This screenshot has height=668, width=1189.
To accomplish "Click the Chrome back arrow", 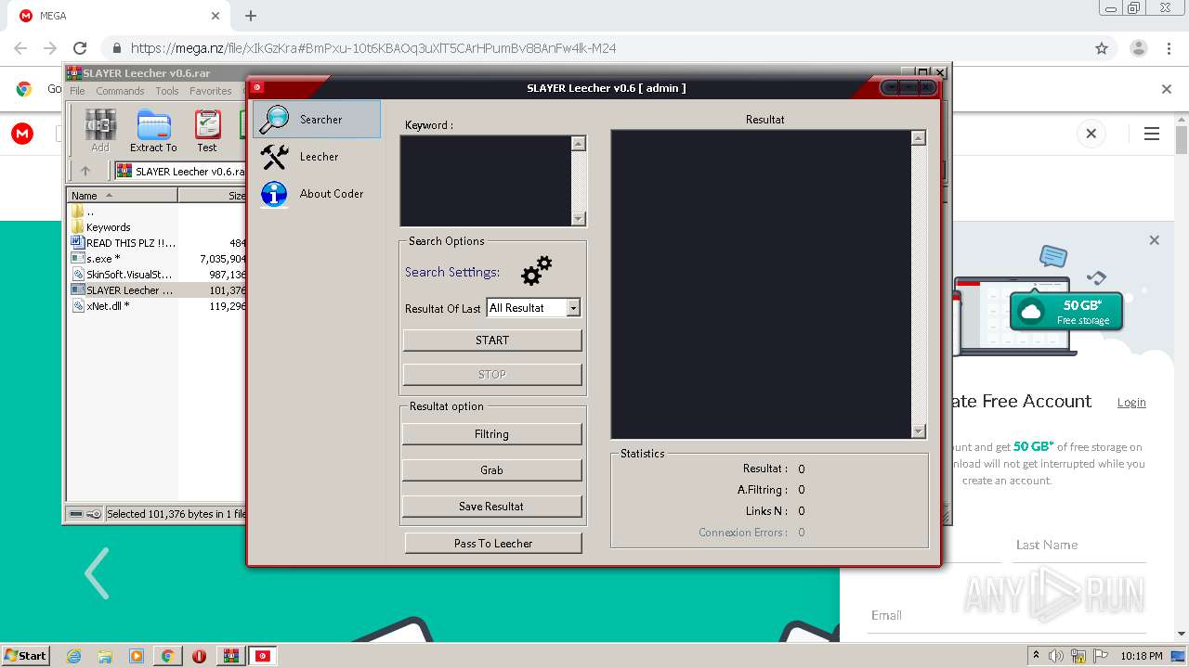I will coord(20,48).
